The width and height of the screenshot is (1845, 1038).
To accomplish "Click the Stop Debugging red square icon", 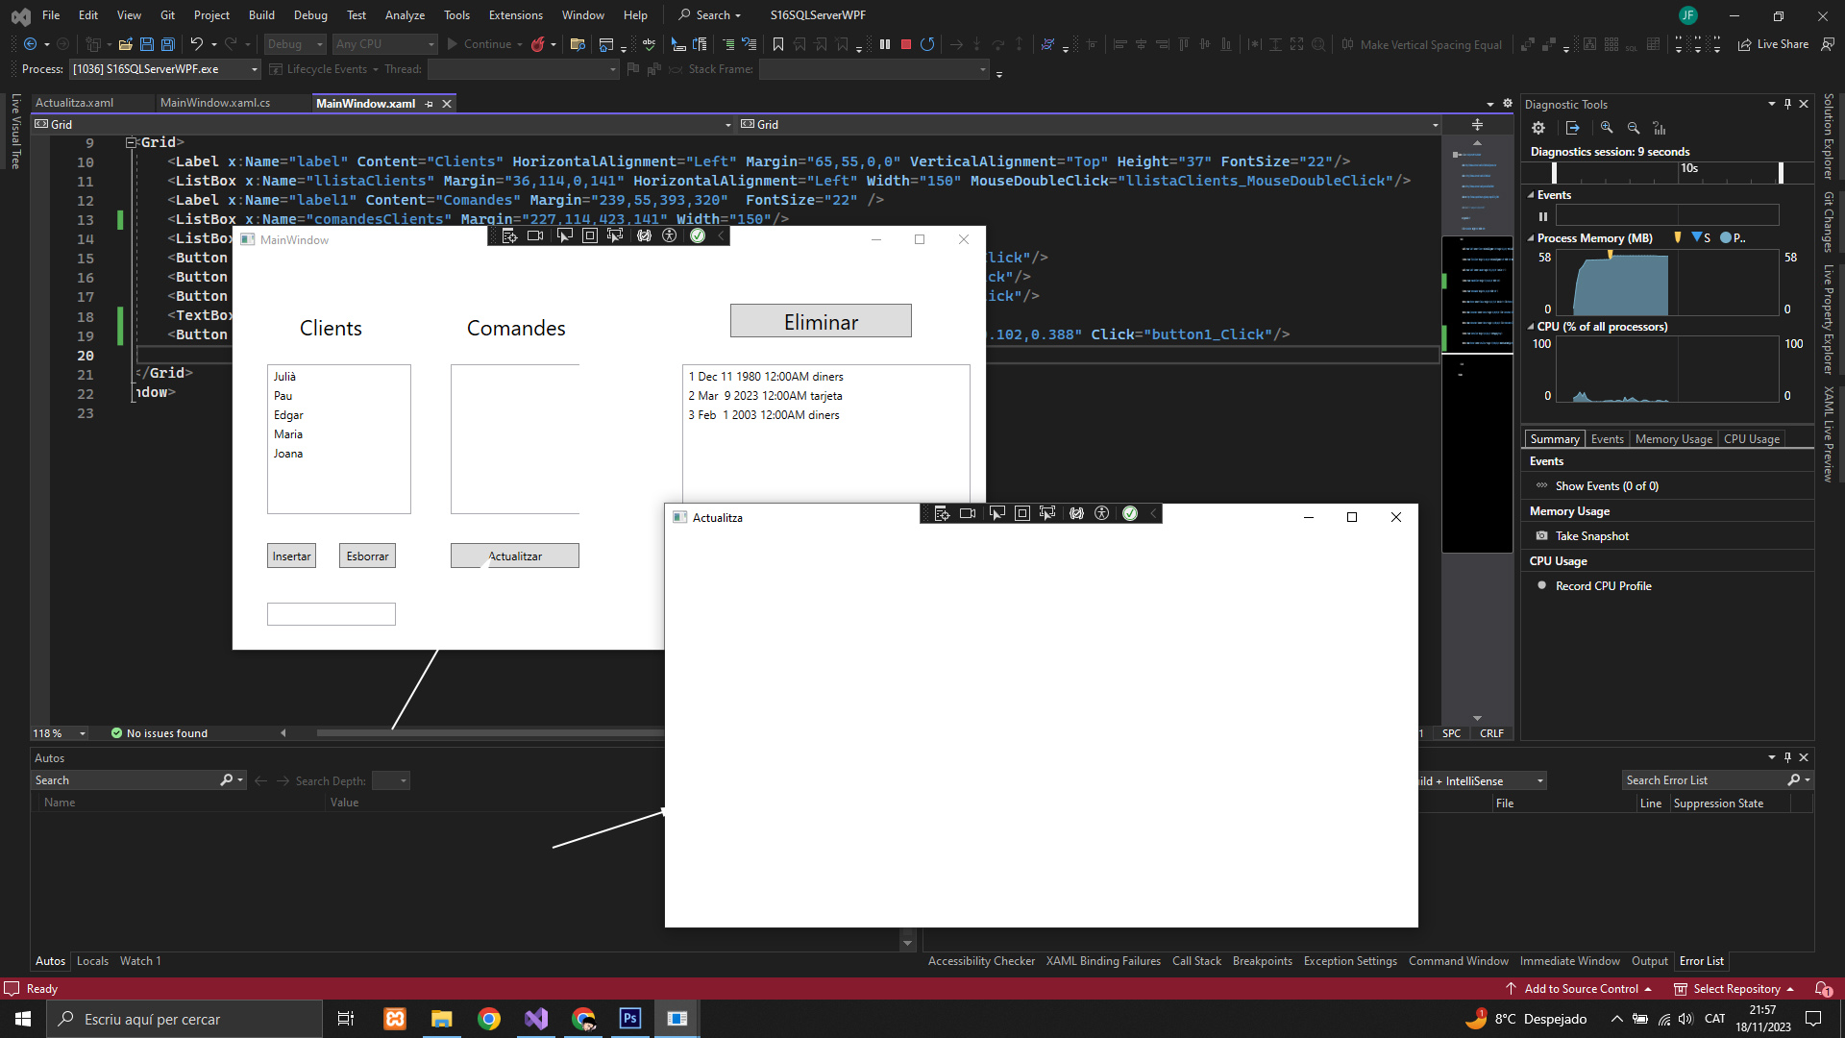I will click(x=905, y=44).
